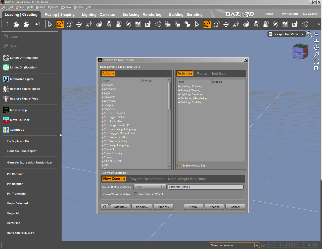Click the Symmetry icon in left panel
This screenshot has width=322, height=249.
(x=6, y=130)
